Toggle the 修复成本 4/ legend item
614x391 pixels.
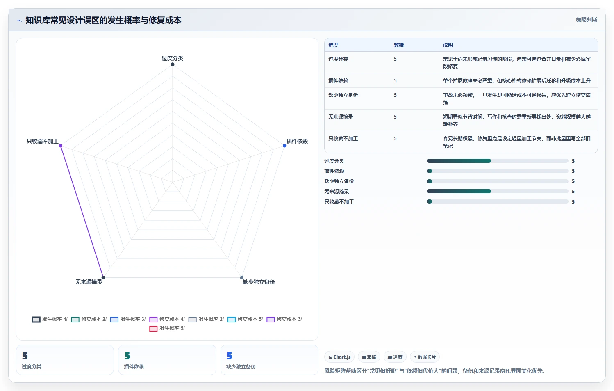click(x=167, y=319)
